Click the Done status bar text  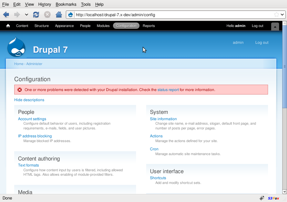pos(7,198)
